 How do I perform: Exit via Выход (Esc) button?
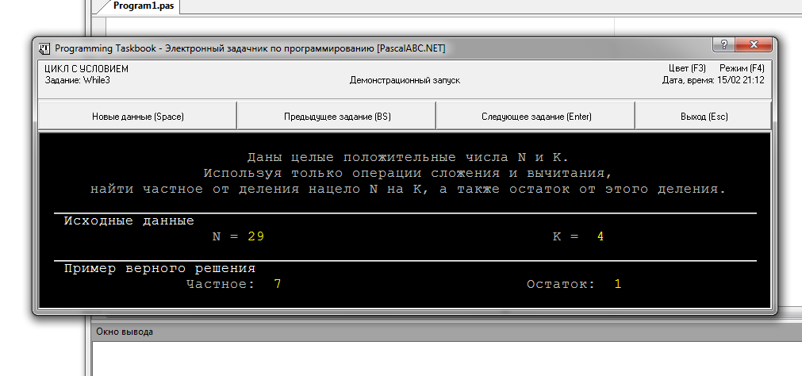[704, 116]
